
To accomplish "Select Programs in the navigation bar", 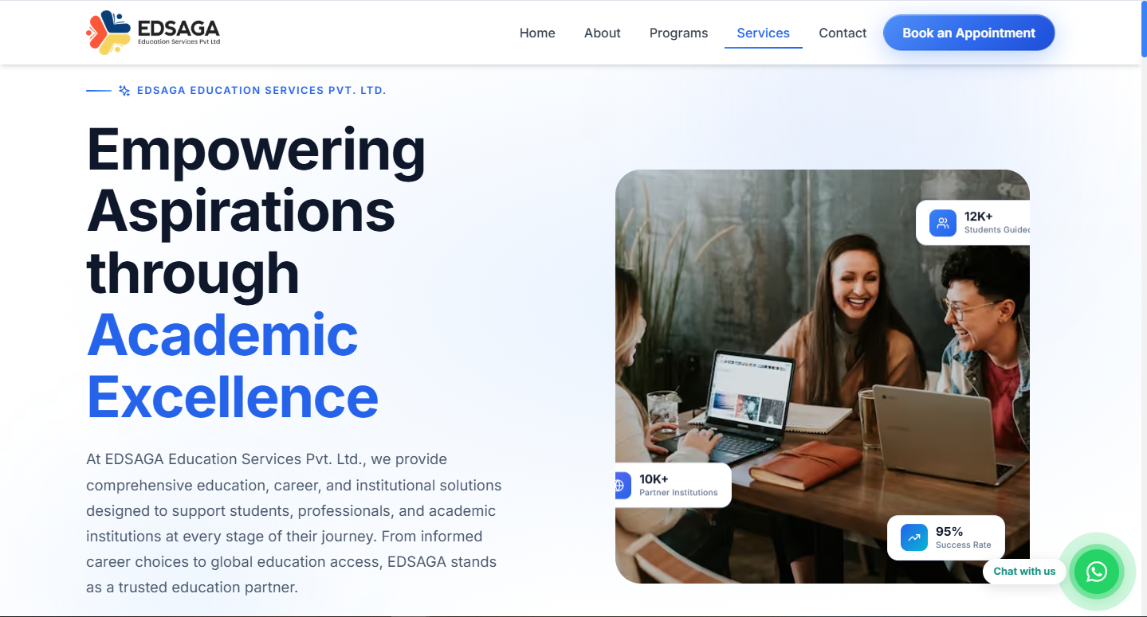I will (x=678, y=33).
